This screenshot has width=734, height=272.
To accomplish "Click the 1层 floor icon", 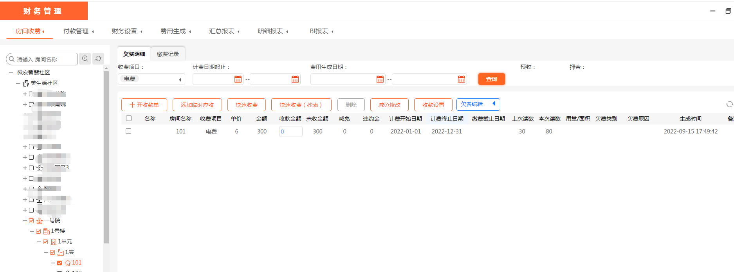I will [x=61, y=252].
